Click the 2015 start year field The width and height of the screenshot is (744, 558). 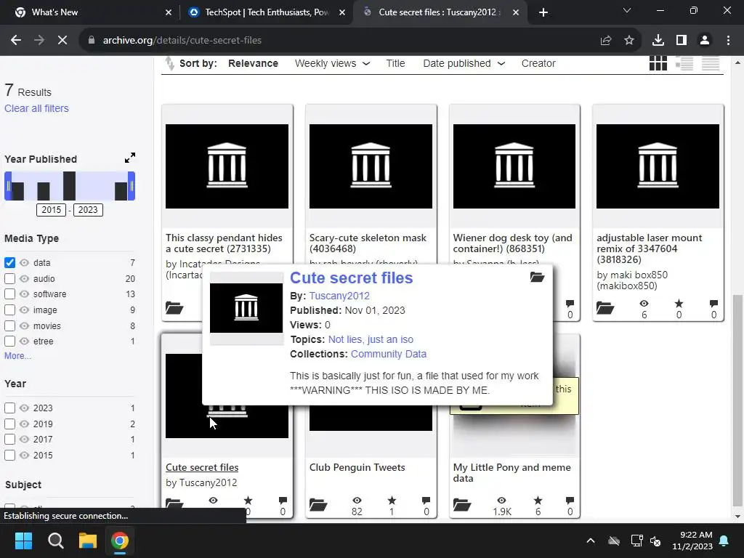coord(52,210)
